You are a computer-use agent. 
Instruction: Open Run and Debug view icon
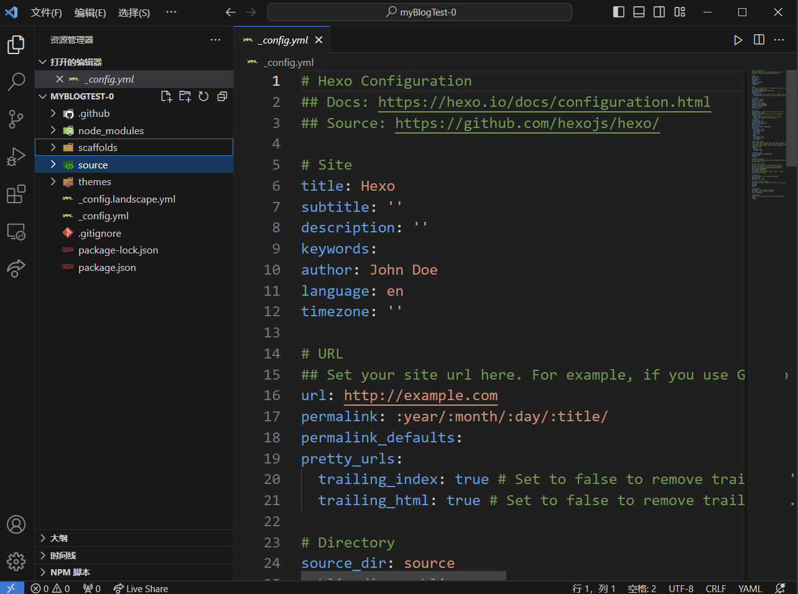click(16, 157)
